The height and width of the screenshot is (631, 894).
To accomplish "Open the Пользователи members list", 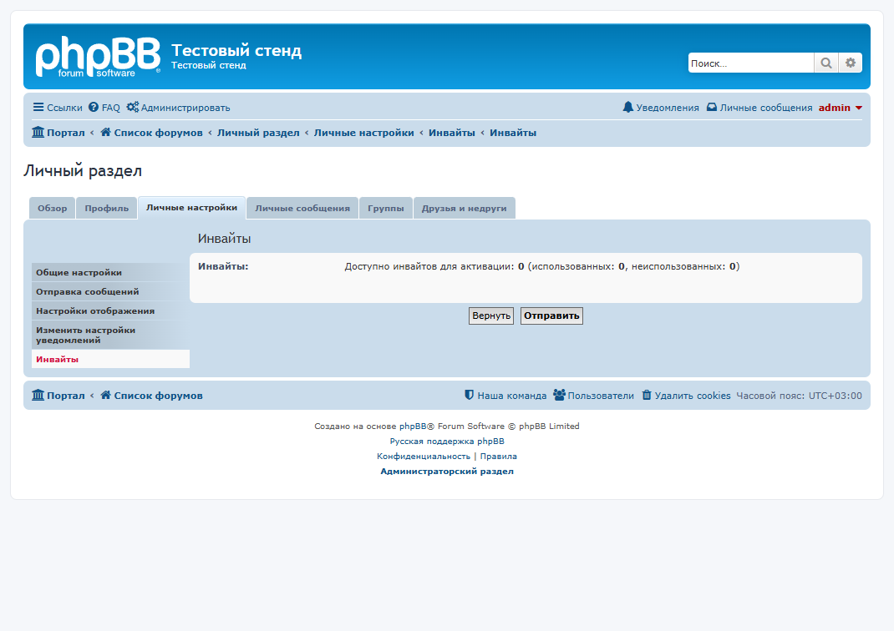I will tap(593, 396).
